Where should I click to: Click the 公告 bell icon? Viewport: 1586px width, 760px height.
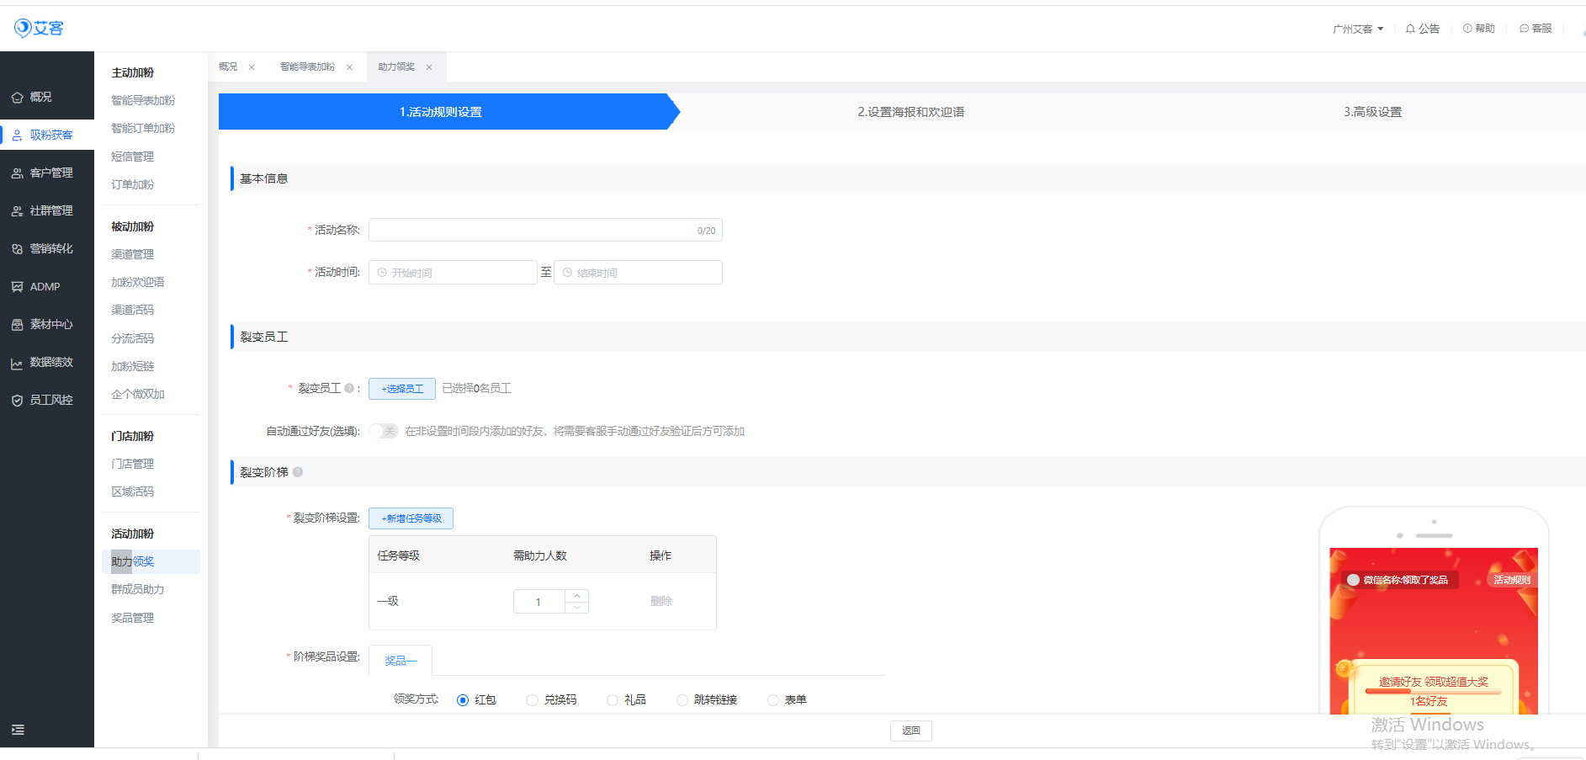pyautogui.click(x=1410, y=29)
